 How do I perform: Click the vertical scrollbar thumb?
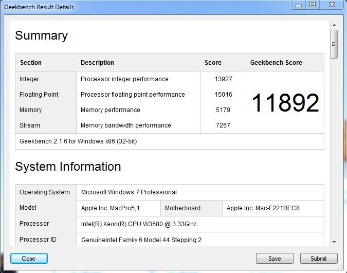(334, 44)
